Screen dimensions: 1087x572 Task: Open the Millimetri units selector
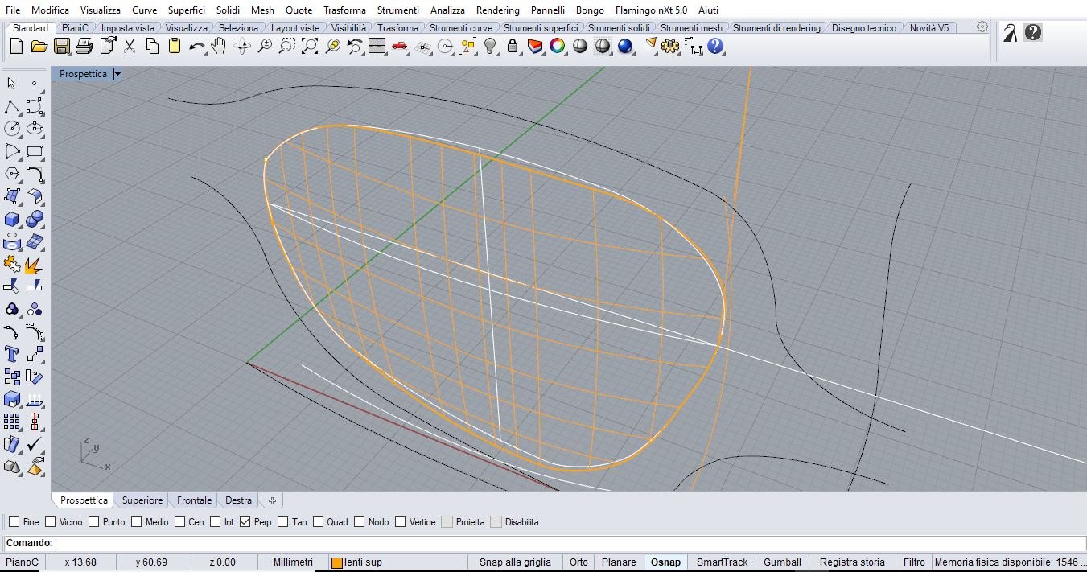pos(293,562)
